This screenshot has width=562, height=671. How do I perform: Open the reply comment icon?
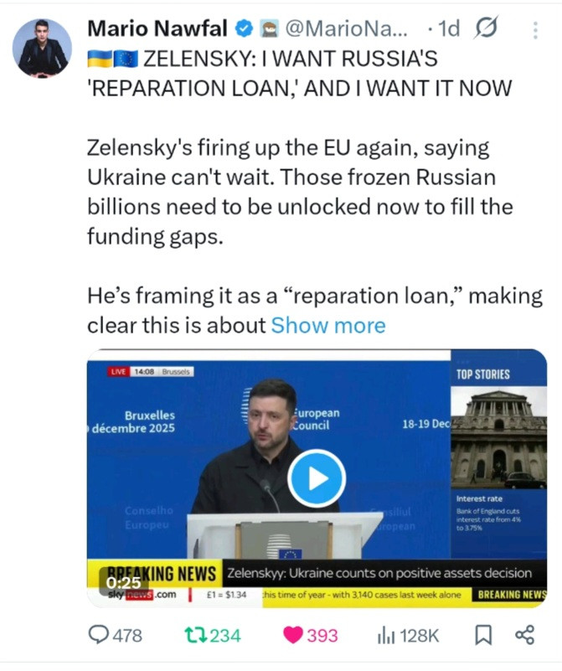point(98,635)
